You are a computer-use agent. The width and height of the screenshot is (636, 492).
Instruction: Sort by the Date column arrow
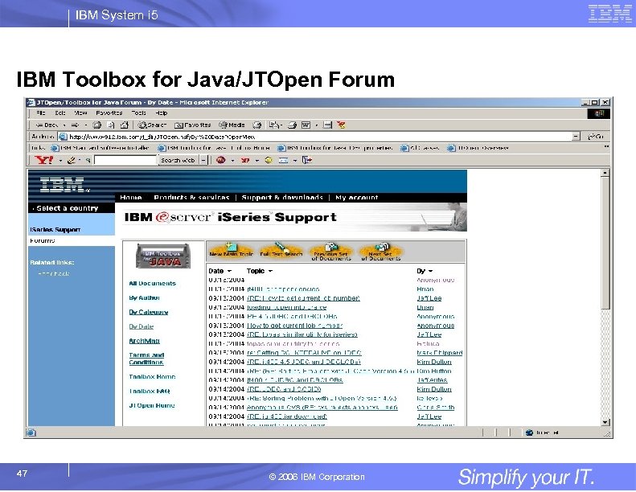[x=229, y=271]
